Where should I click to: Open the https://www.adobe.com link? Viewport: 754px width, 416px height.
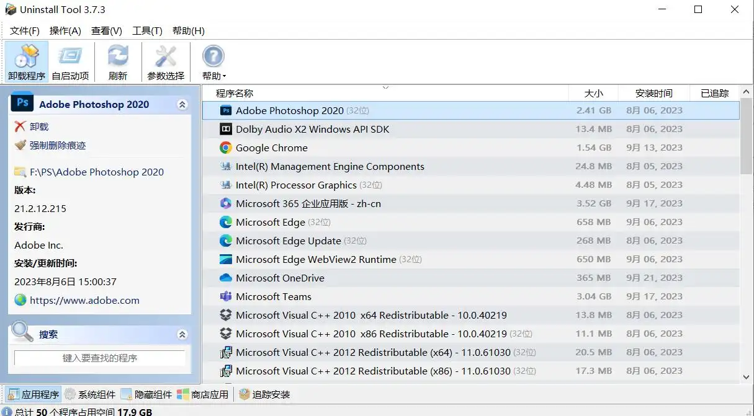[84, 300]
